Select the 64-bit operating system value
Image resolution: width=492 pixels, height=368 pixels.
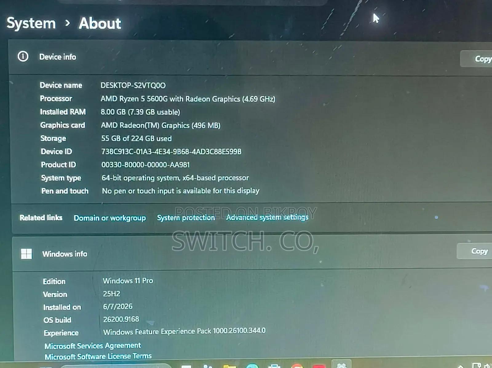coord(175,178)
